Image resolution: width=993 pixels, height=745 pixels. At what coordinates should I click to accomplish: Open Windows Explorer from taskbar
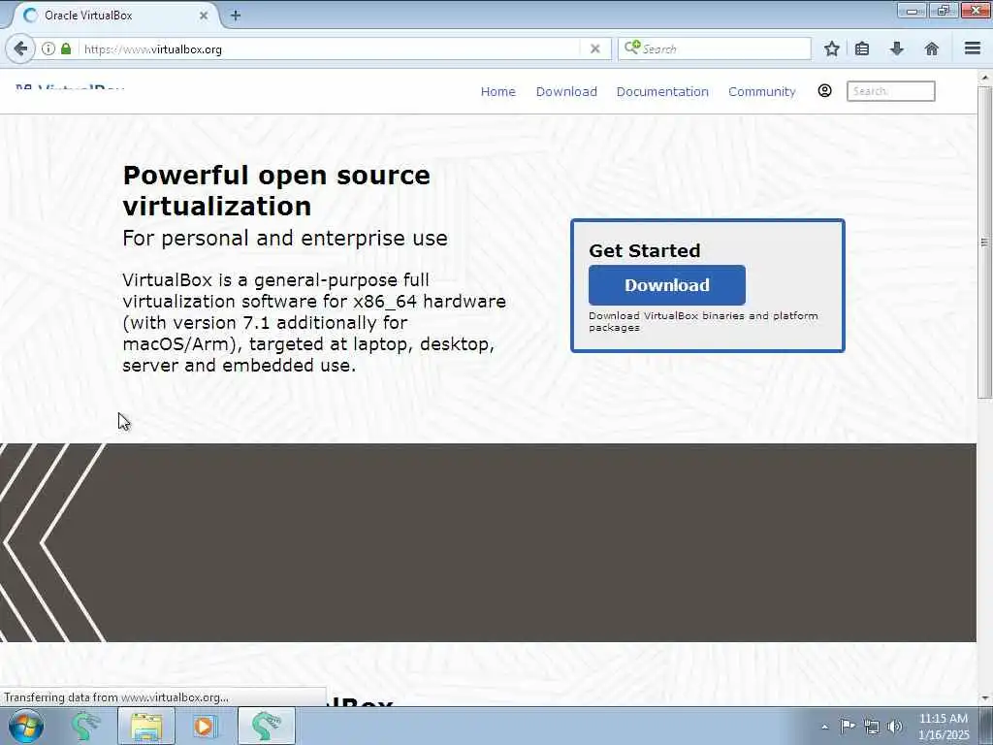click(146, 726)
